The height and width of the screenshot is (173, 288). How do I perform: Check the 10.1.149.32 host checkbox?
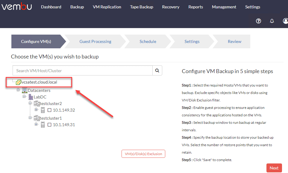click(x=49, y=110)
